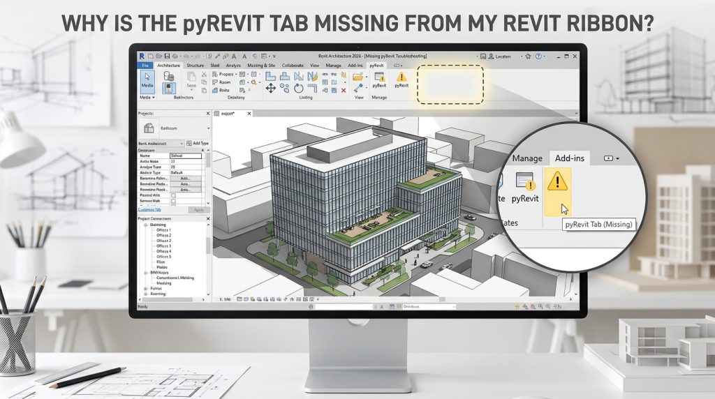Click the Save icon in quick access toolbar
715x399 pixels.
click(167, 57)
